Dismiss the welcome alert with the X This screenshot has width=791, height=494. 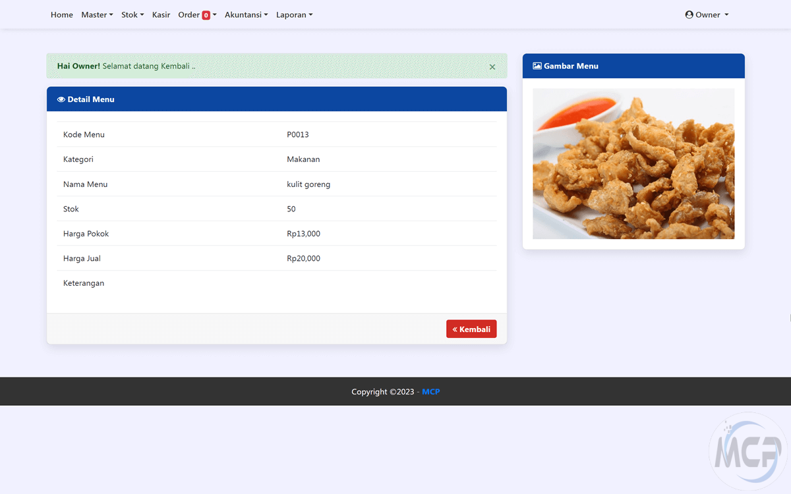pos(492,67)
